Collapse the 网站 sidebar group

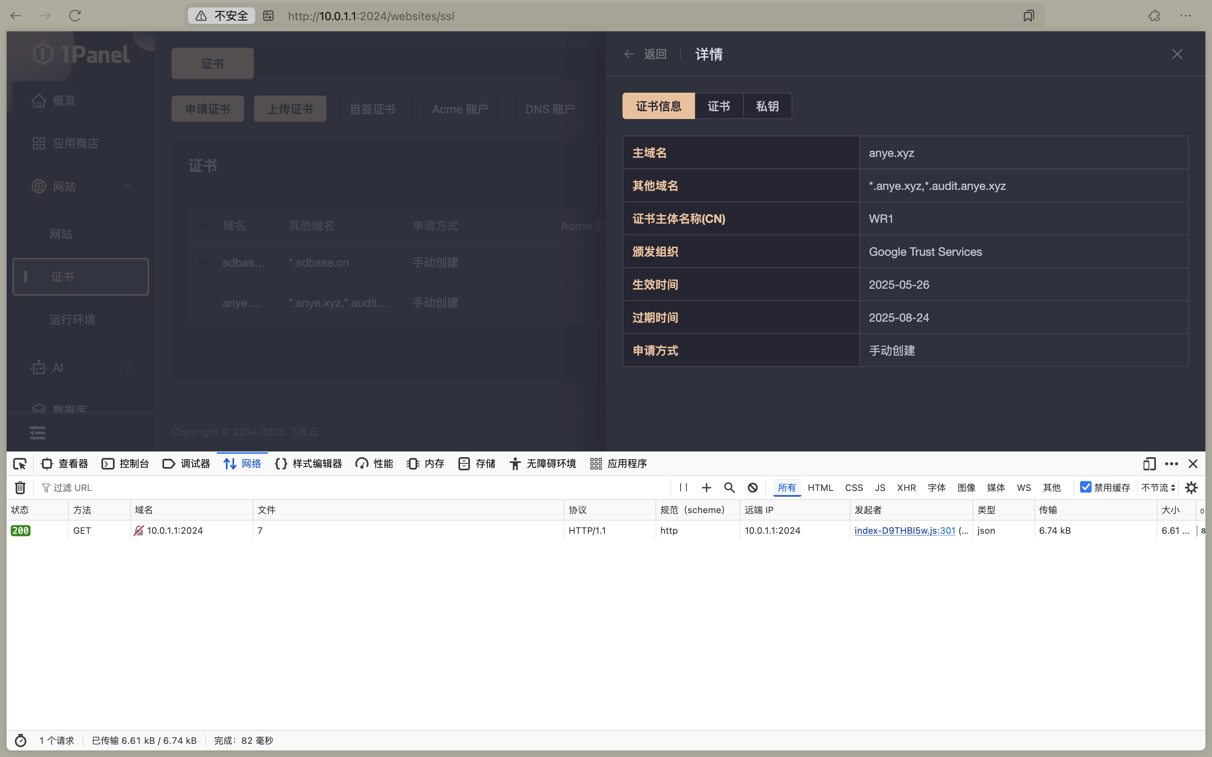[x=80, y=186]
